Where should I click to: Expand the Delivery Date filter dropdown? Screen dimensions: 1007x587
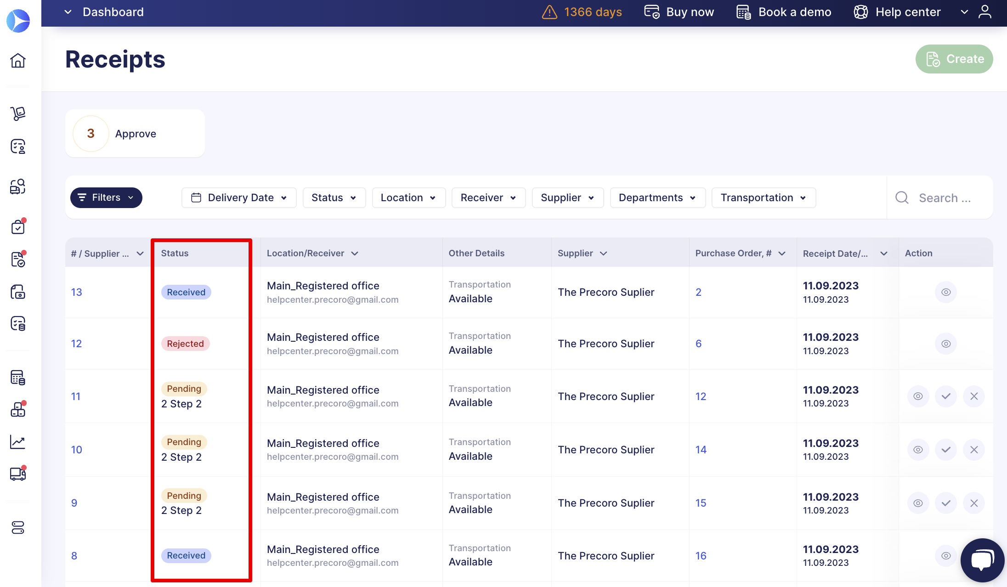click(239, 198)
